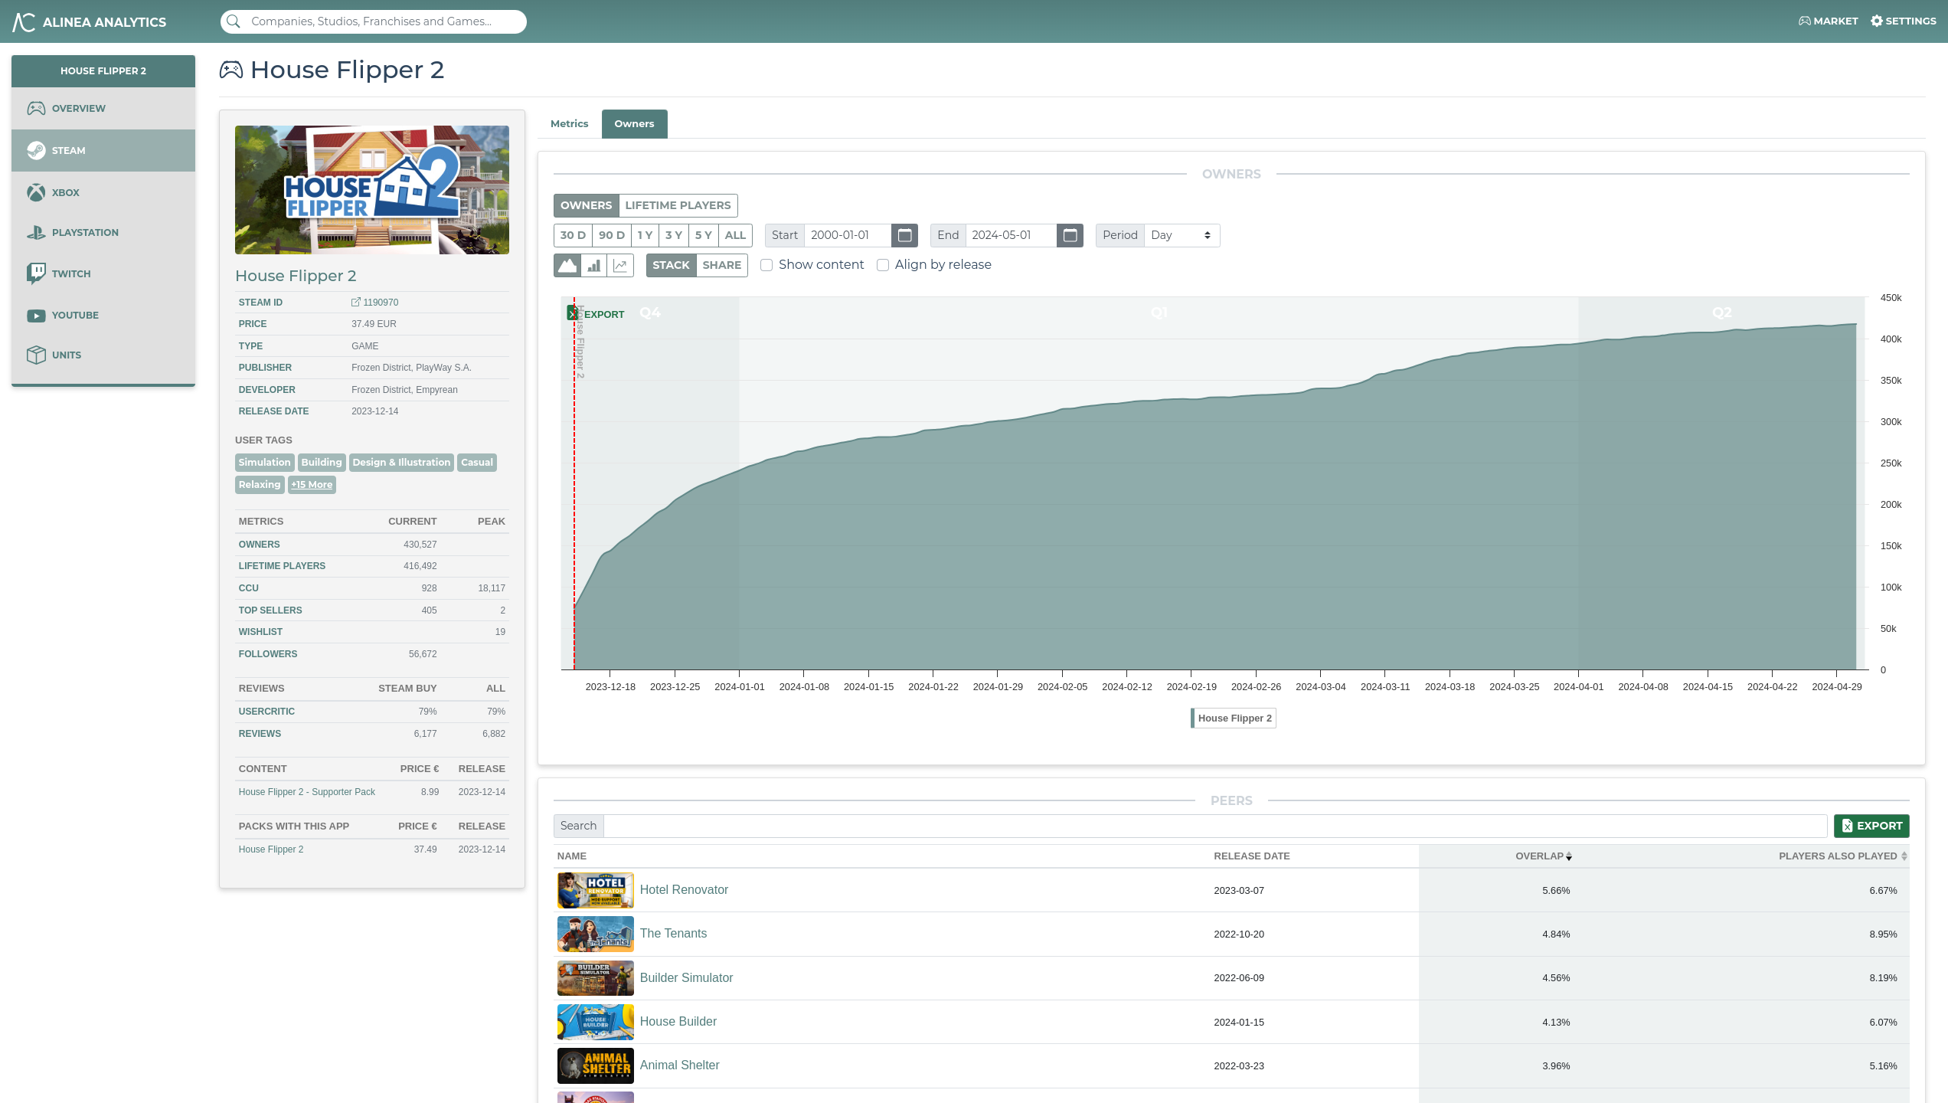Open the House Builder peer game
The height and width of the screenshot is (1103, 1948).
point(678,1022)
